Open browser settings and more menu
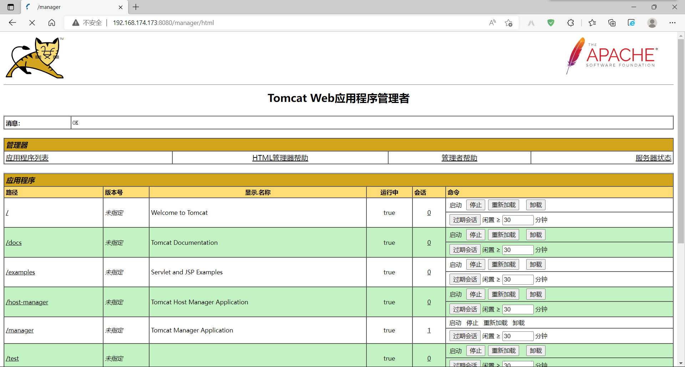 tap(673, 23)
